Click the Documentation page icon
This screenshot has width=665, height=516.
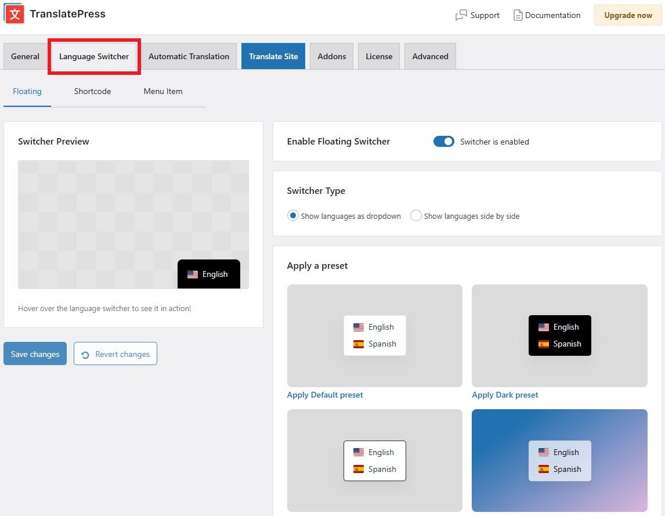coord(518,16)
